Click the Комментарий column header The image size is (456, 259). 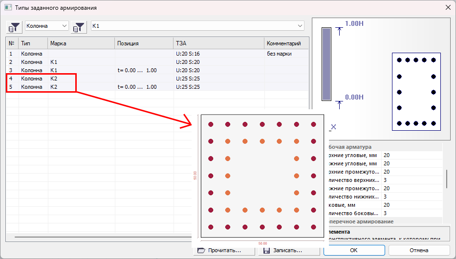[286, 43]
